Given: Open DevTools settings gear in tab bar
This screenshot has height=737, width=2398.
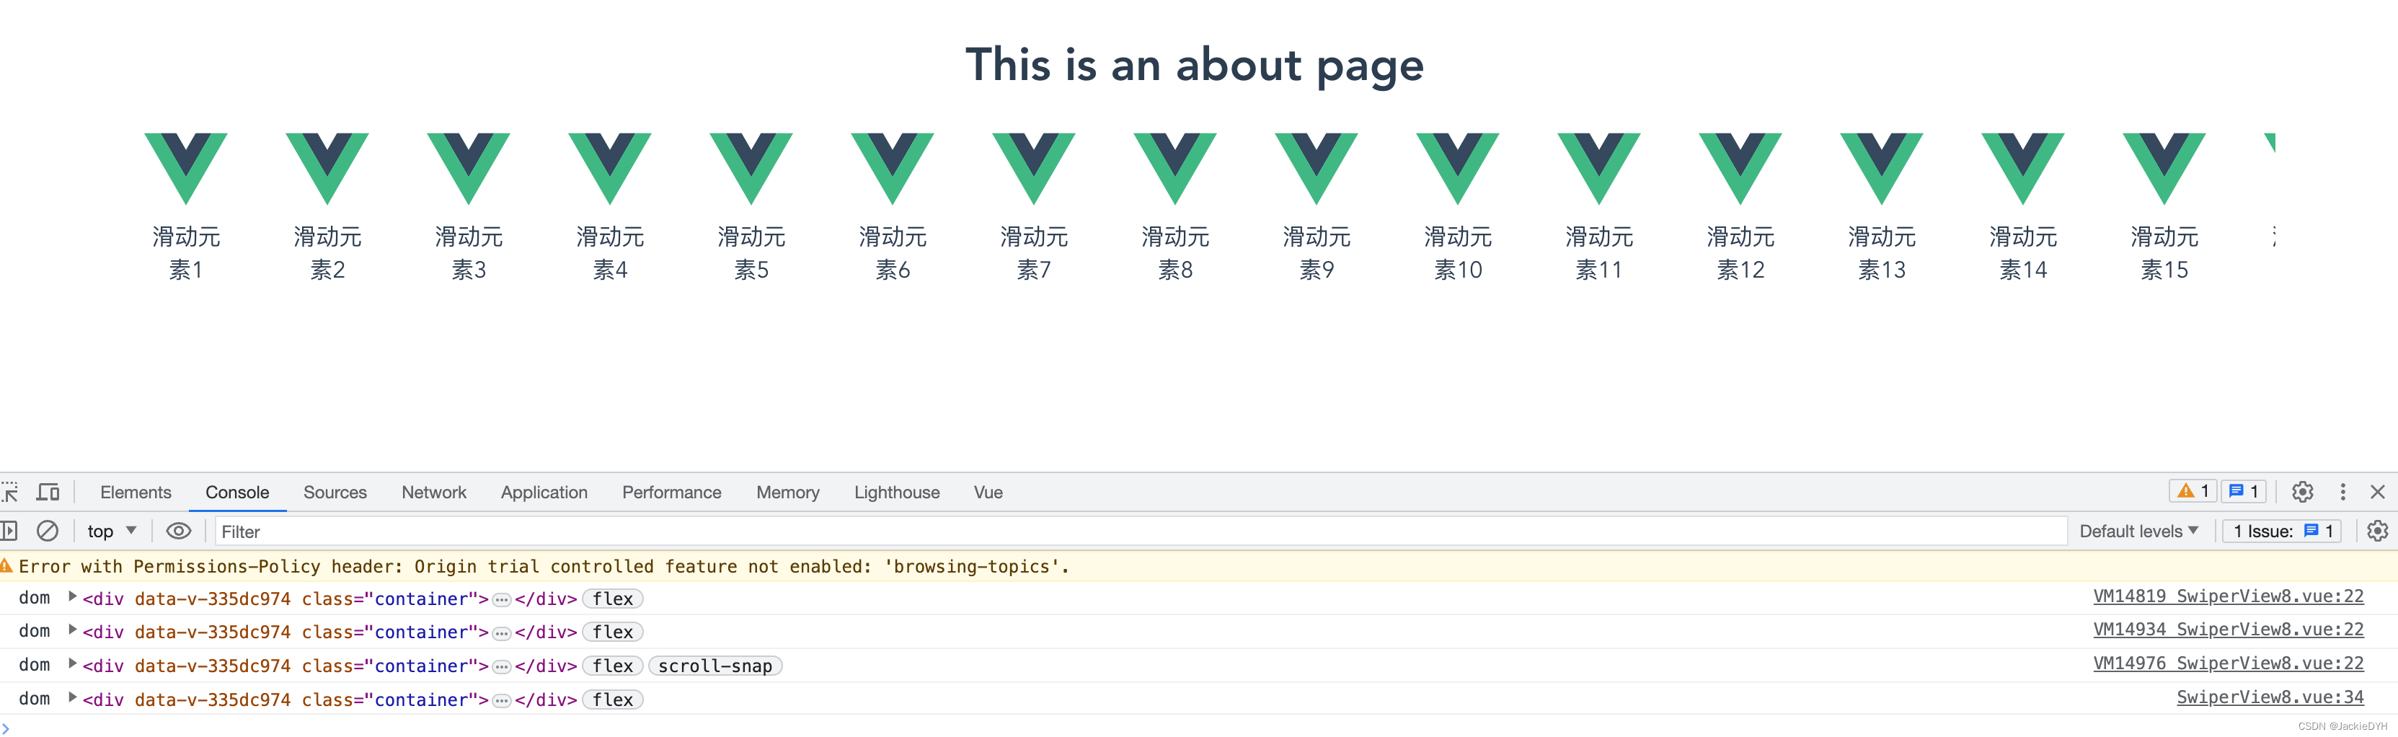Looking at the screenshot, I should (x=2302, y=493).
